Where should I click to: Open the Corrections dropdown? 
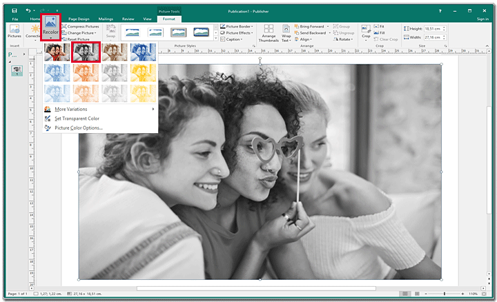pyautogui.click(x=32, y=32)
